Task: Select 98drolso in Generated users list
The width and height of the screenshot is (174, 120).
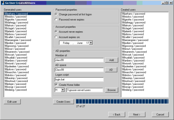Action: [x=27, y=75]
